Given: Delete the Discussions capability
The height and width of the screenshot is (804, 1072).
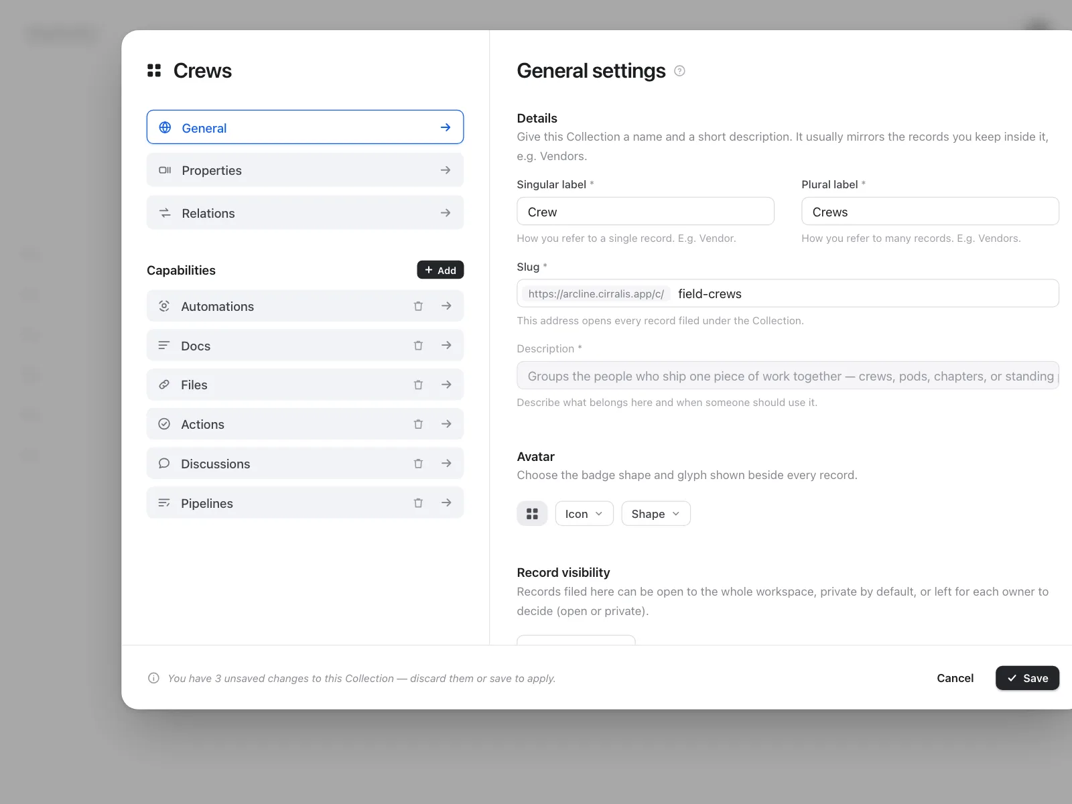Looking at the screenshot, I should [418, 464].
